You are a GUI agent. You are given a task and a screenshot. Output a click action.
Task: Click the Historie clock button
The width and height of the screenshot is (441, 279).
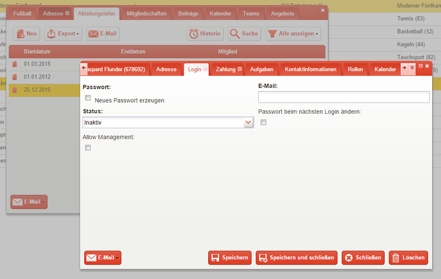[x=205, y=34]
